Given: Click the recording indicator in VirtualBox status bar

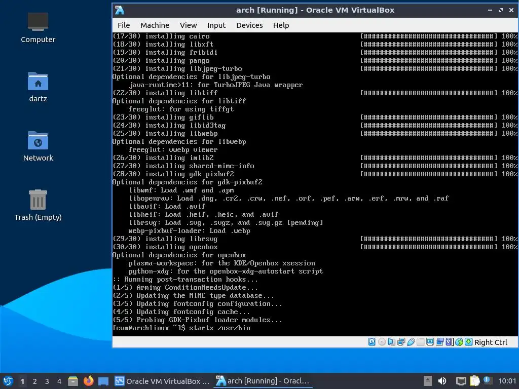Looking at the screenshot, I should (x=439, y=342).
